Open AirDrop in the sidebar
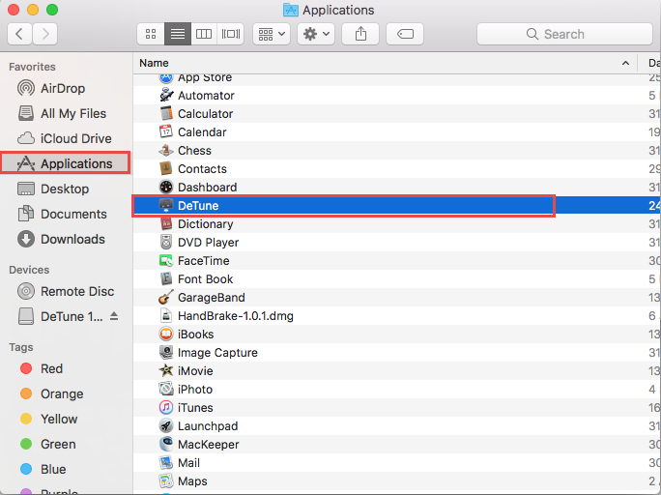 coord(63,88)
